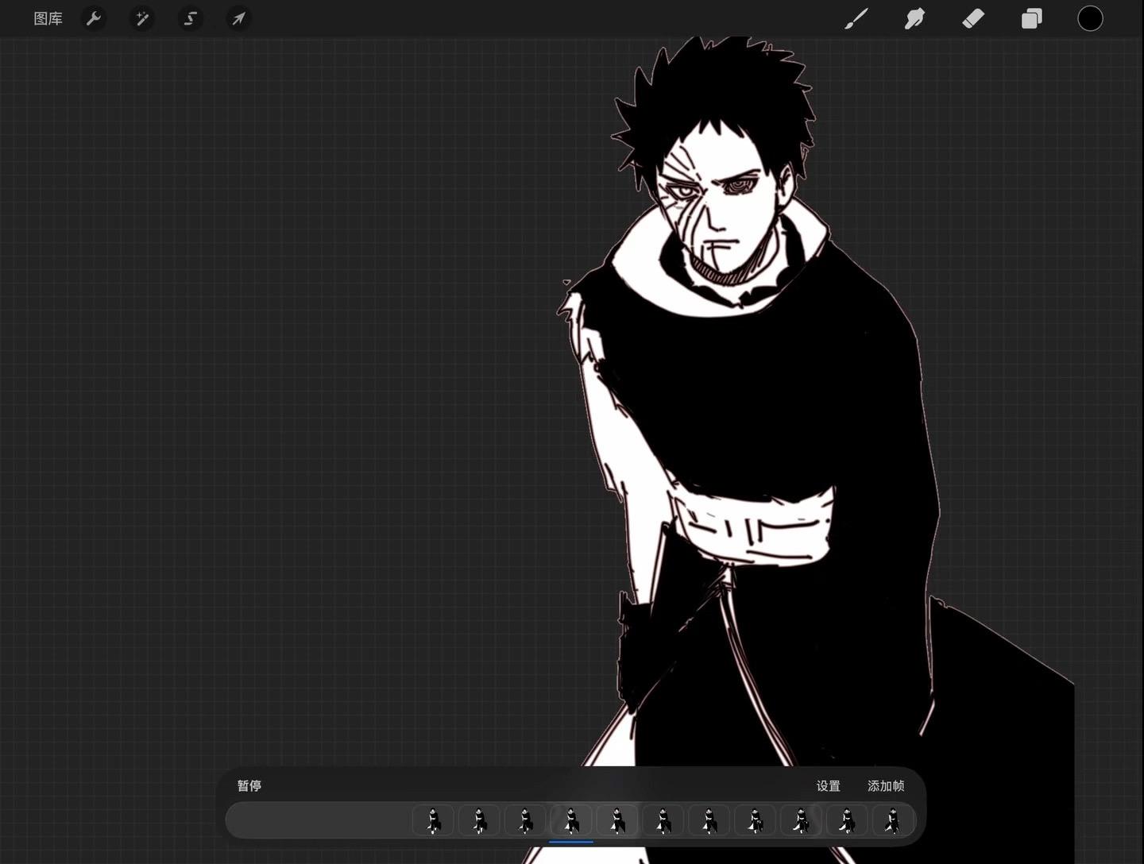Screen dimensions: 1144x864
Task: Click 添加帧 to add a frame
Action: tap(886, 785)
